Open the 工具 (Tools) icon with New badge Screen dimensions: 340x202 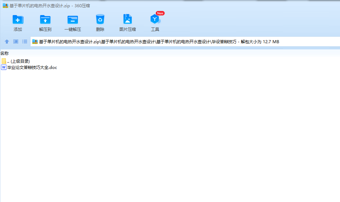(155, 23)
